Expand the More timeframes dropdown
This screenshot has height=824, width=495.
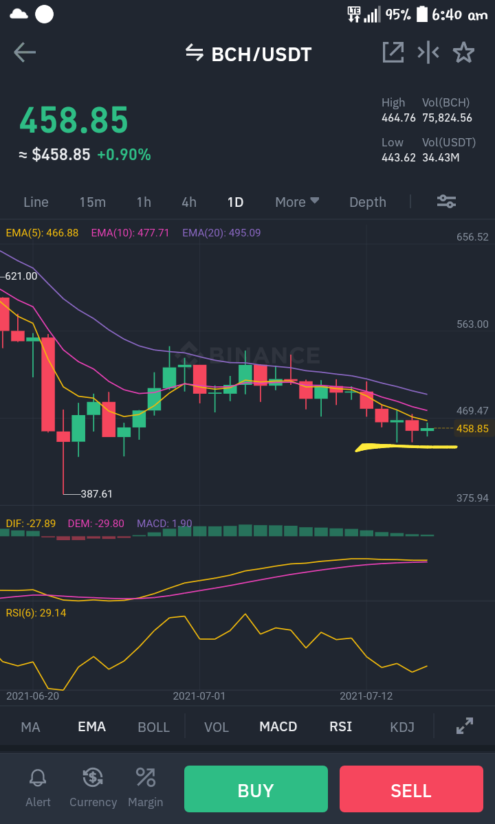298,202
